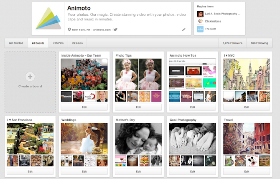The height and width of the screenshot is (179, 280).
Task: Click the Animoto profile name heading
Action: [x=79, y=8]
